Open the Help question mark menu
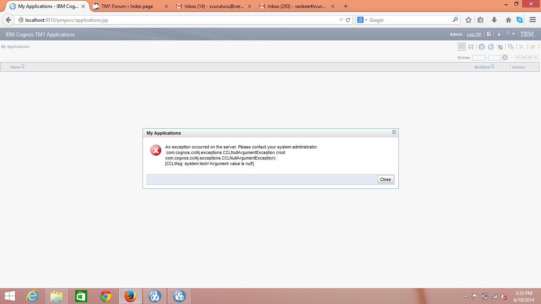Image resolution: width=541 pixels, height=304 pixels. pos(510,34)
